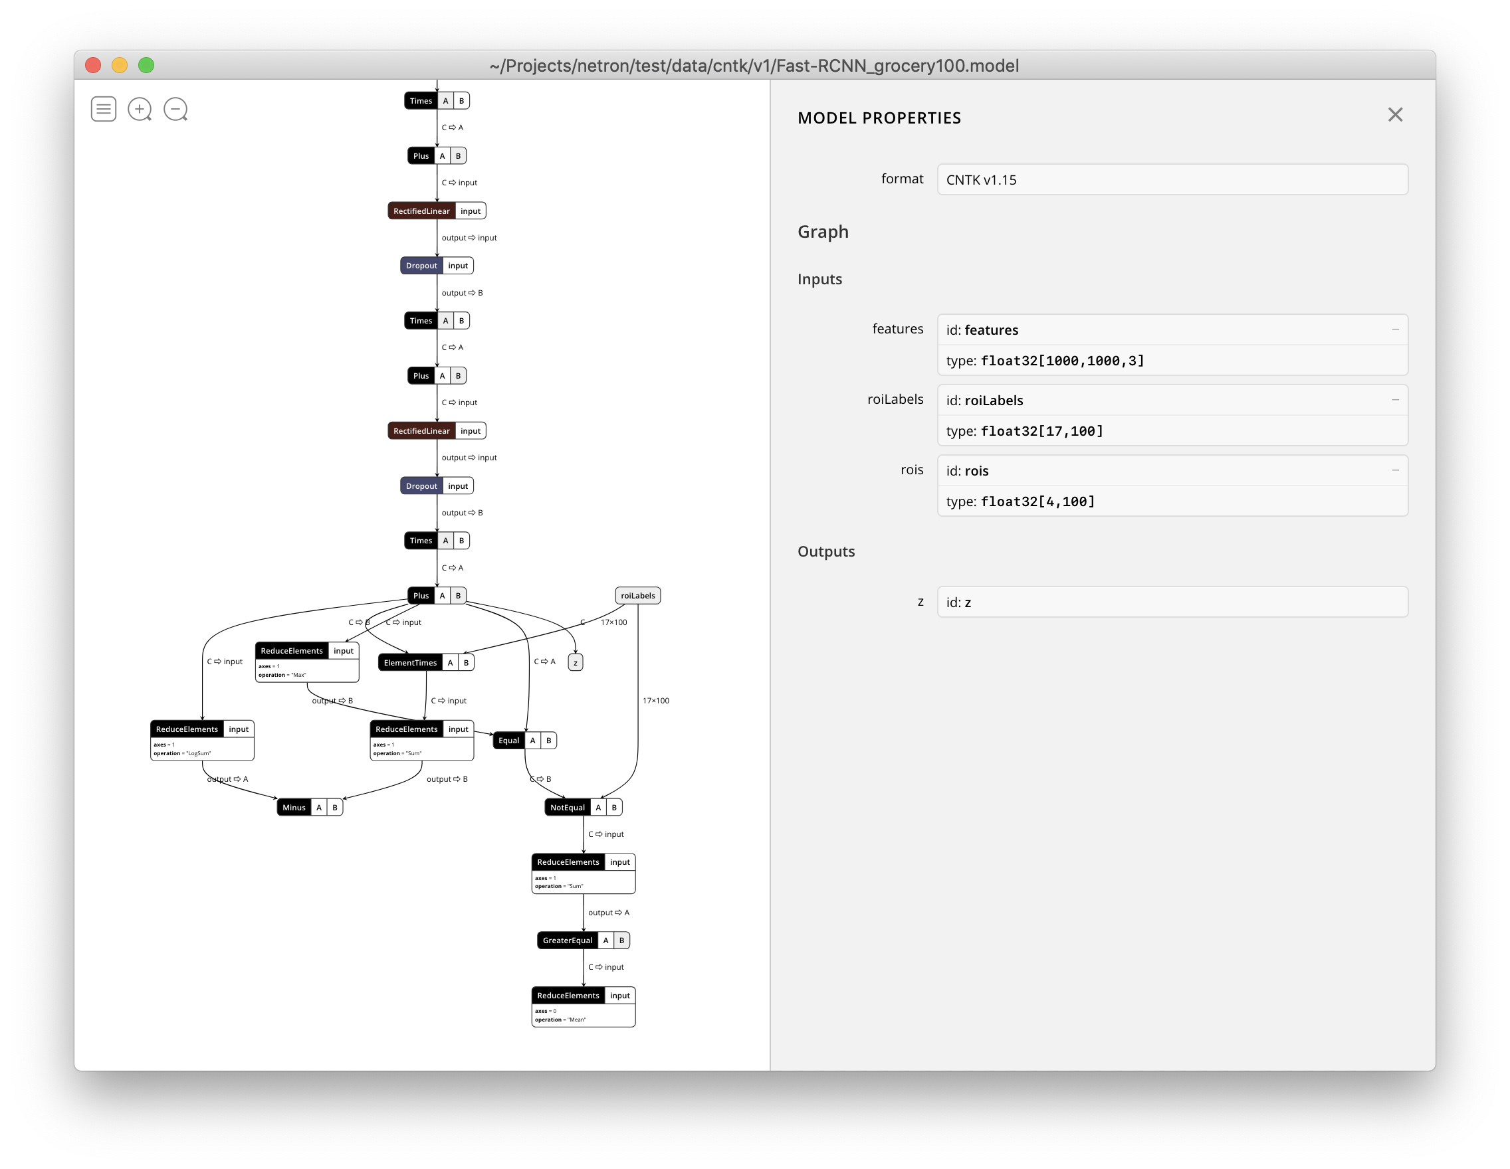Select the features type float32[1000,1000,3]

pyautogui.click(x=1172, y=361)
